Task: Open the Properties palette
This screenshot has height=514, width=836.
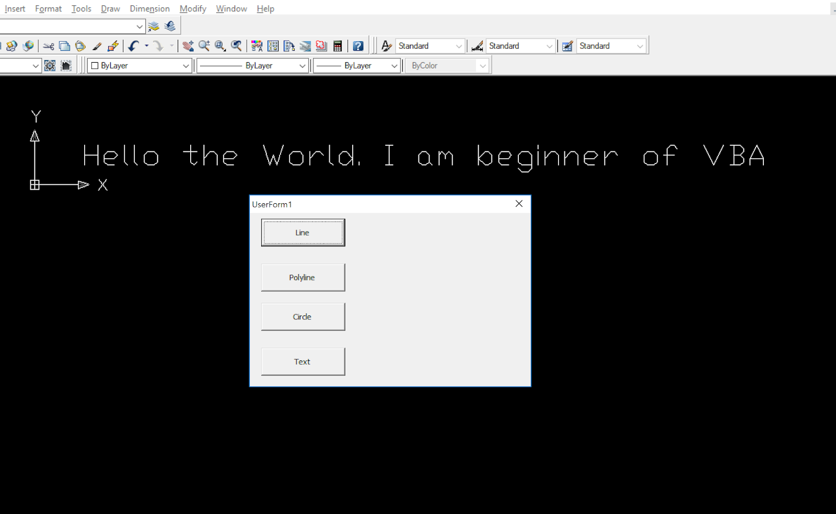Action: coord(256,46)
